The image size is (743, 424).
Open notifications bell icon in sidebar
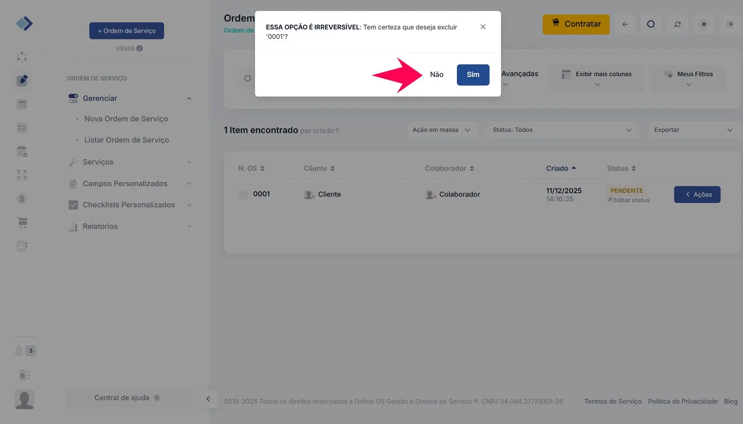click(x=19, y=351)
